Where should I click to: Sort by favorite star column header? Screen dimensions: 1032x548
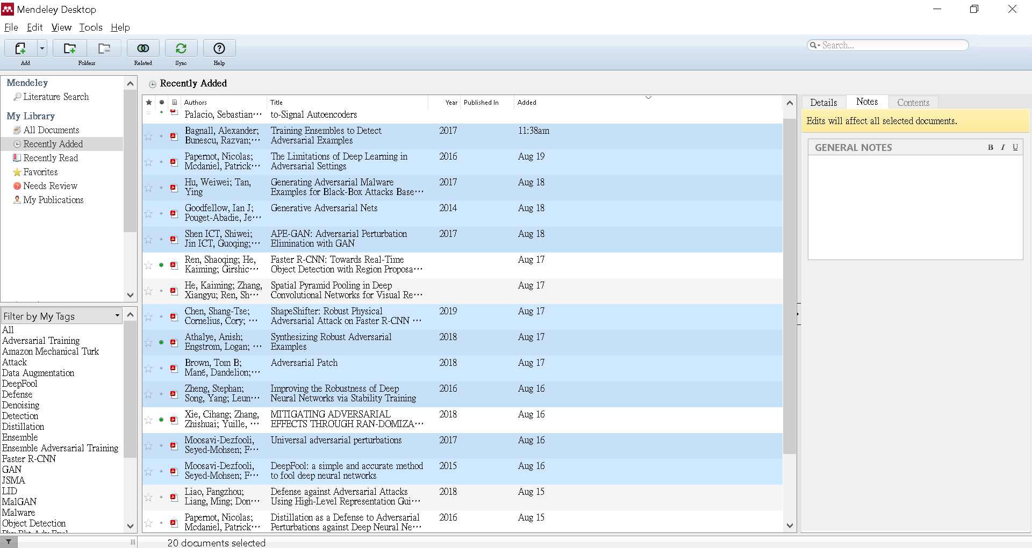pyautogui.click(x=149, y=102)
